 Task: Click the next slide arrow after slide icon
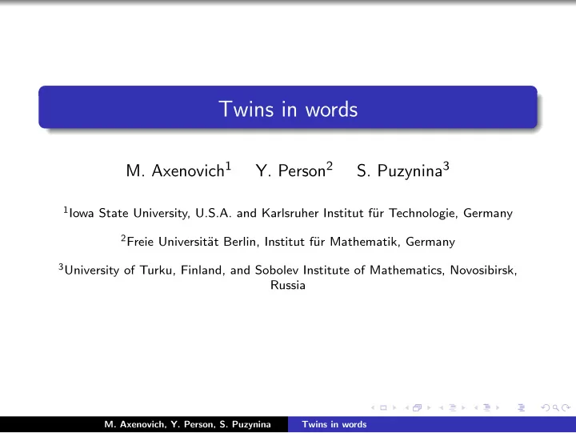coord(394,407)
